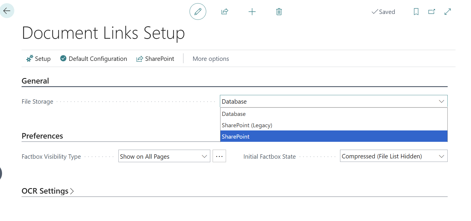Viewport: 471px width, 221px height.
Task: Open Initial Factbox State dropdown
Action: (393, 156)
